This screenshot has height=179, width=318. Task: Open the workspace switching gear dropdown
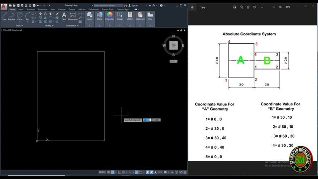[166, 173]
